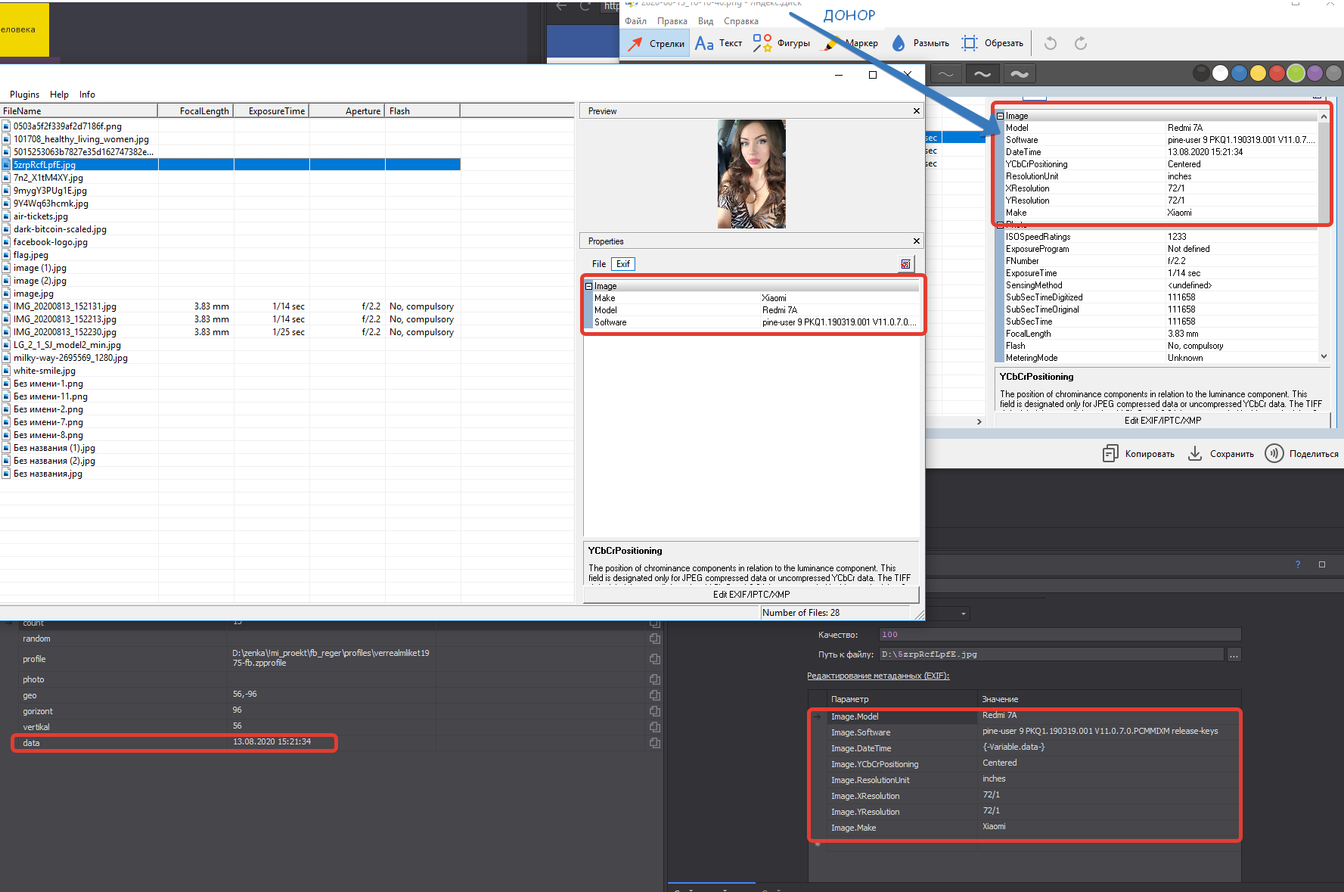Redo the edit in the screenshot editor
1344x892 pixels.
point(1081,43)
